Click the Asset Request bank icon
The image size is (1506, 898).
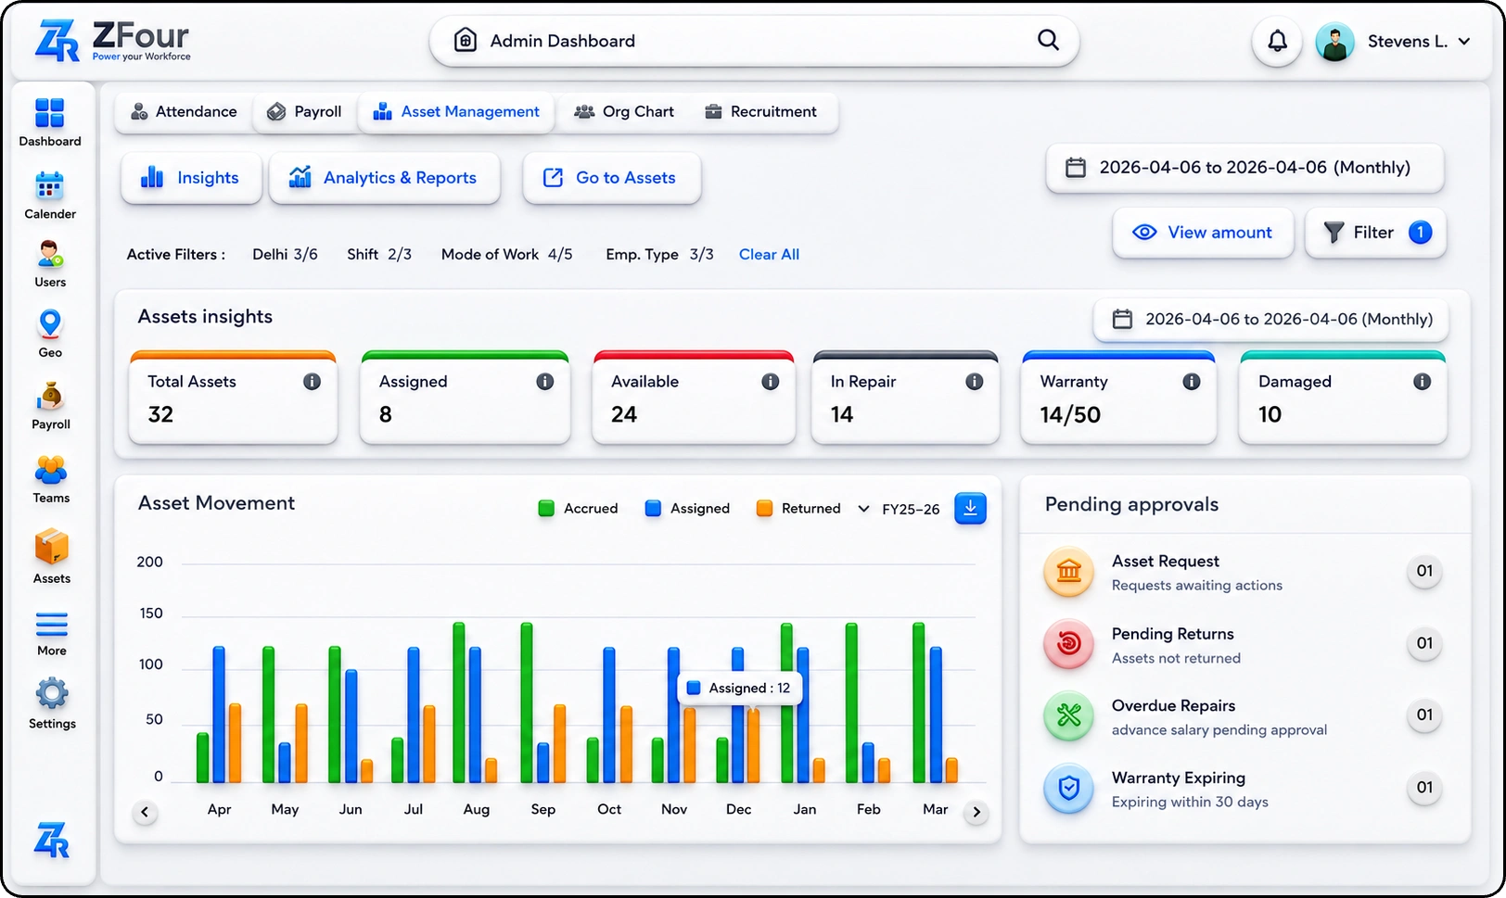[1068, 572]
